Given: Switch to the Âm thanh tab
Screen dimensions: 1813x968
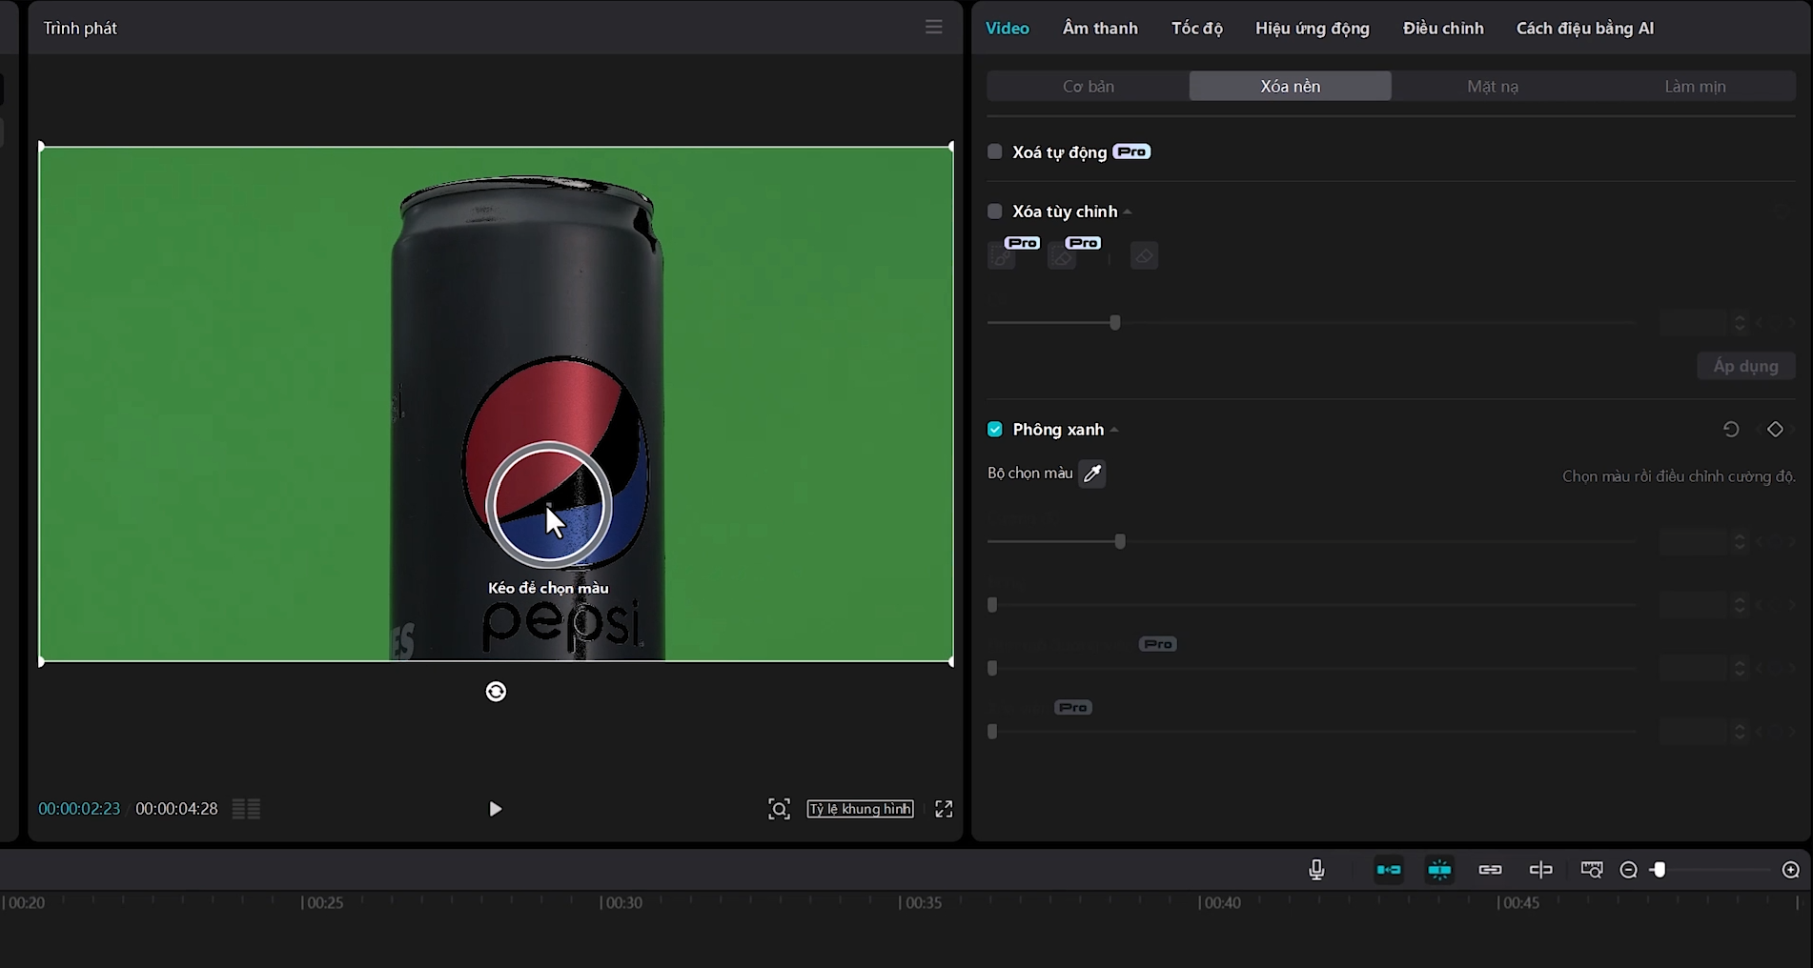Looking at the screenshot, I should 1100,29.
